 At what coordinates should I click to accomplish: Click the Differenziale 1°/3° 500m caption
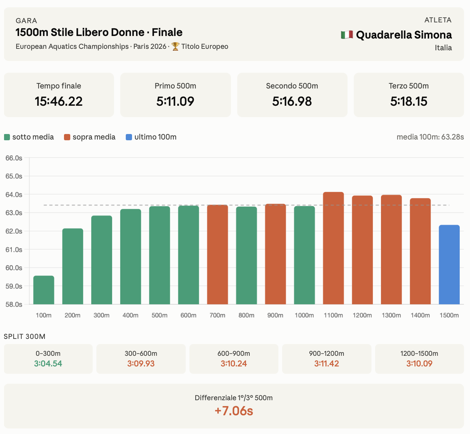point(234,398)
